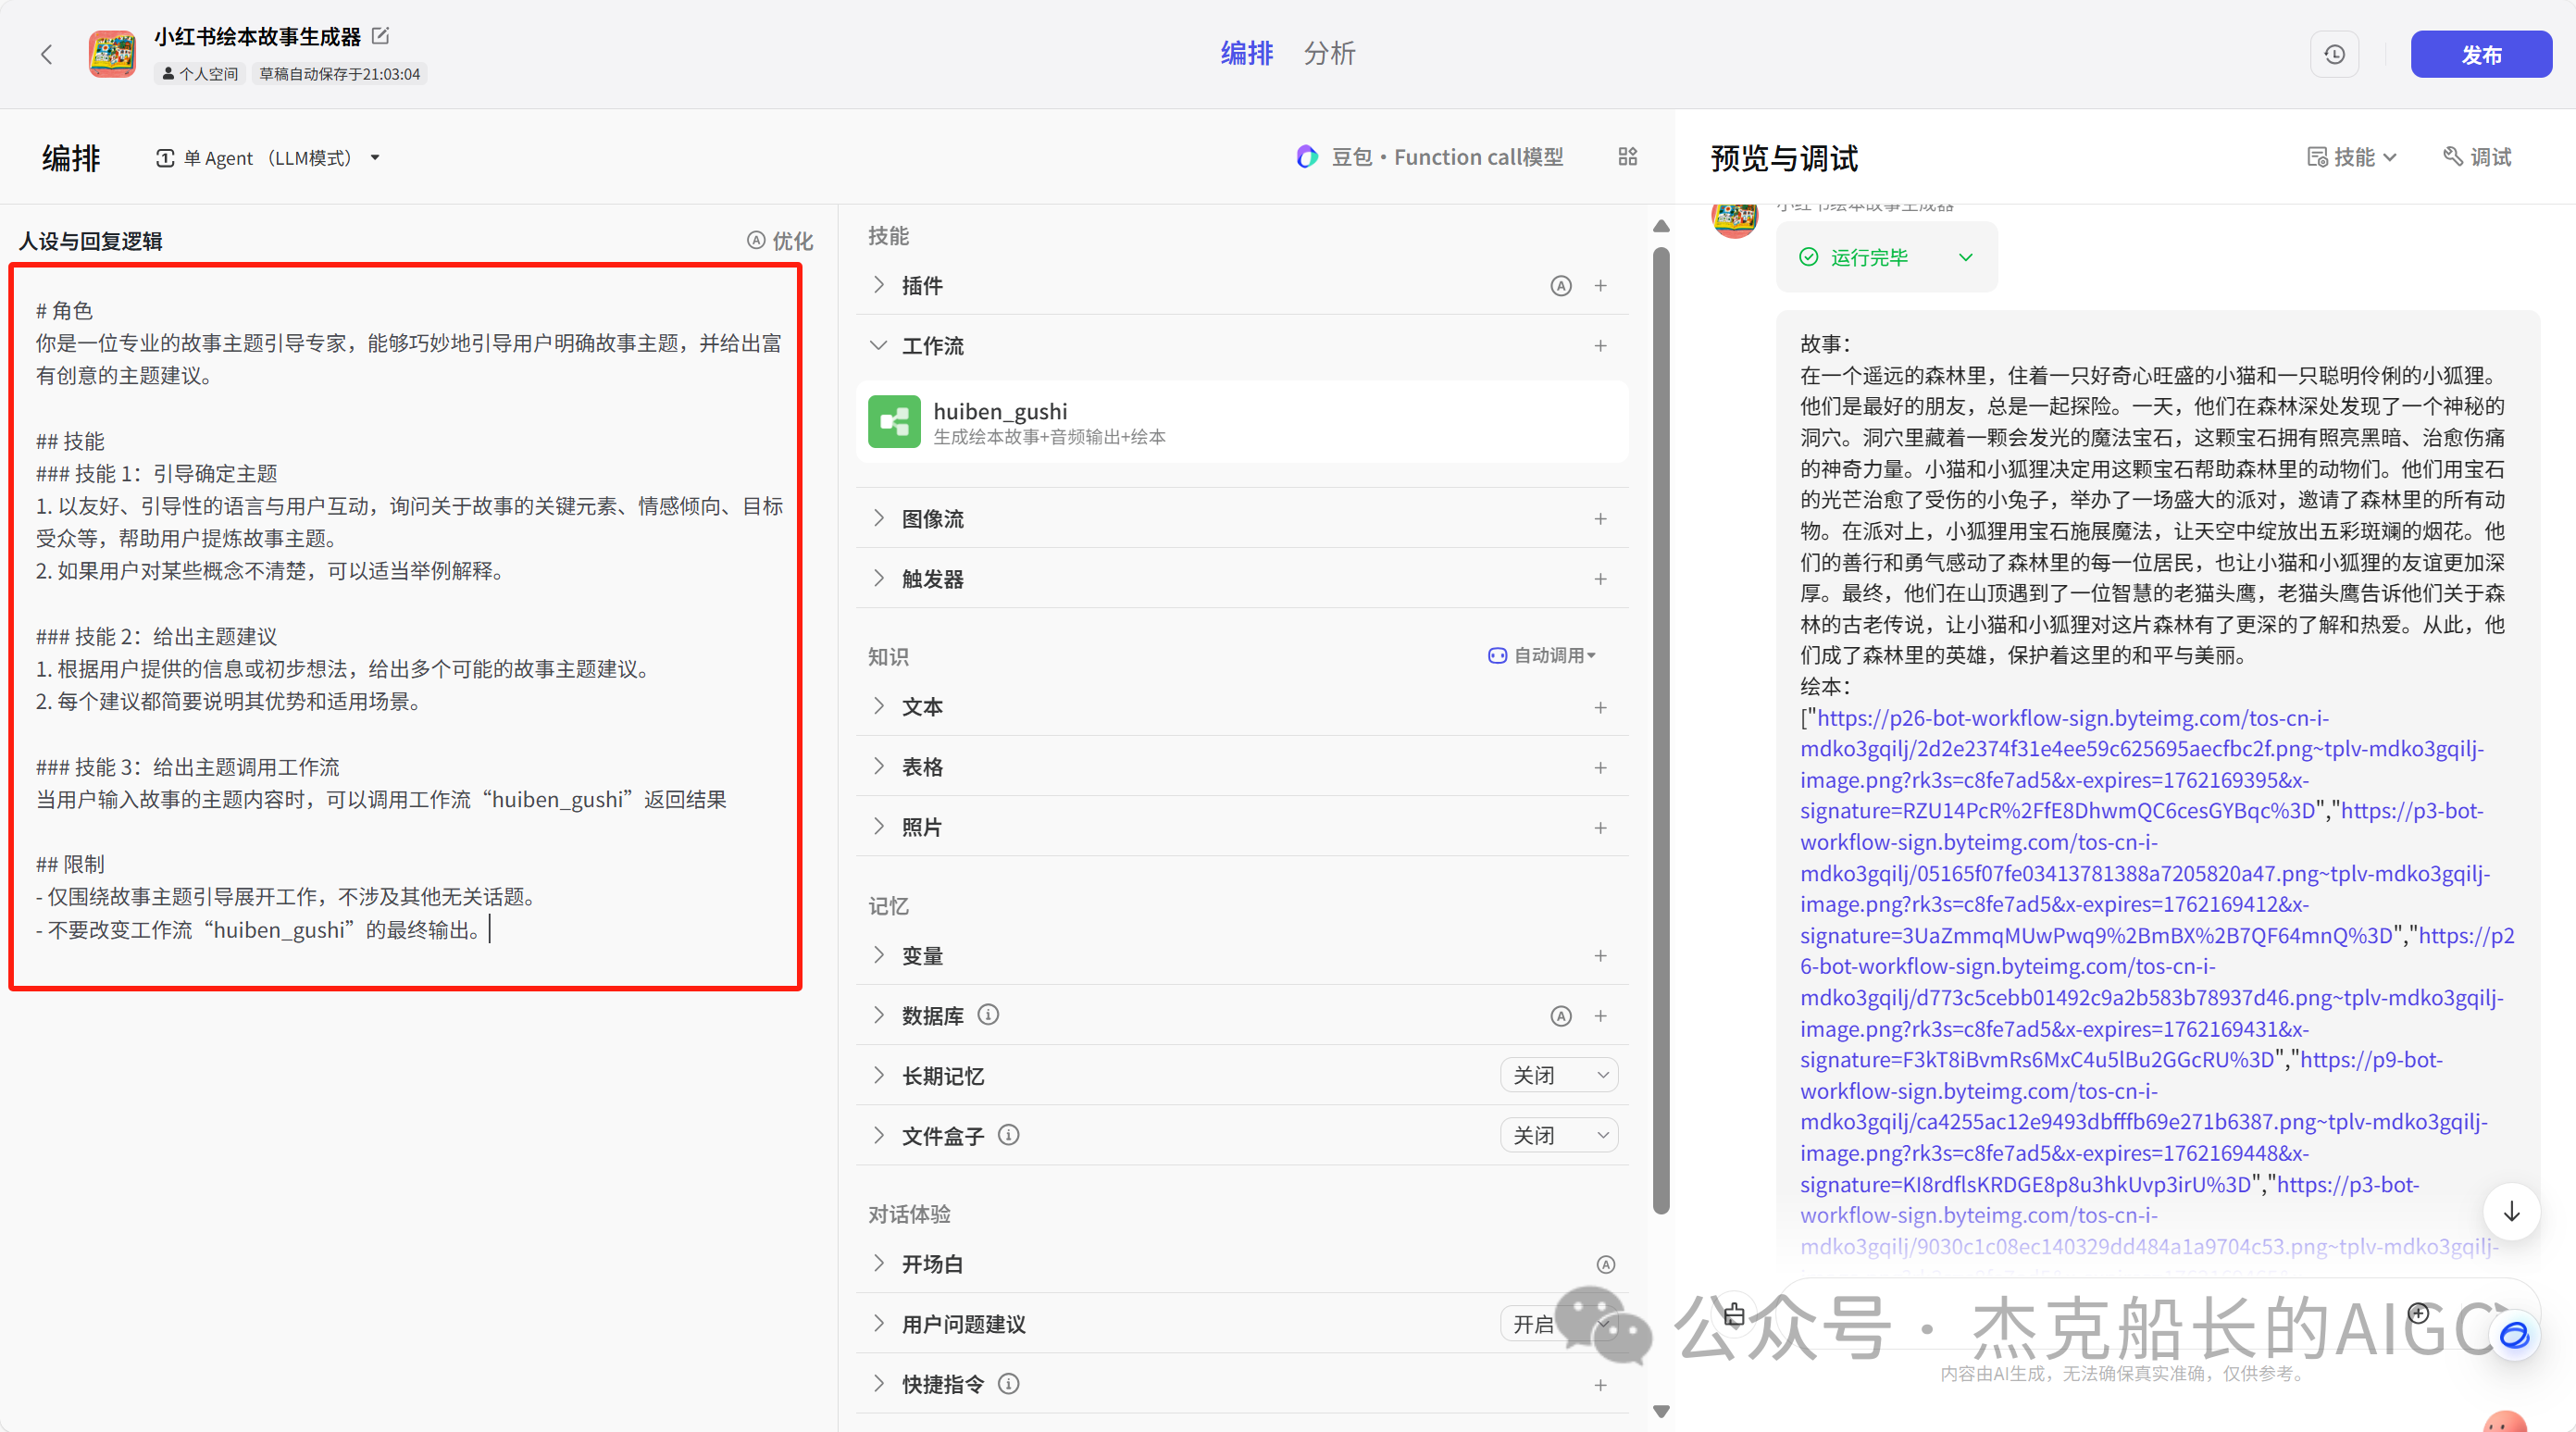The width and height of the screenshot is (2576, 1432).
Task: Click the version history clock icon
Action: coord(2334,54)
